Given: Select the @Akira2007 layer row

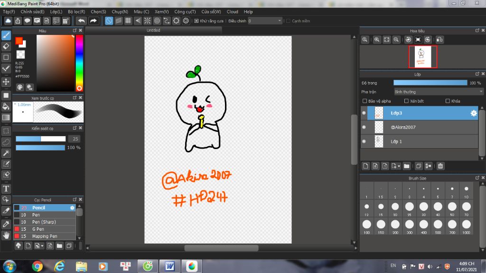Looking at the screenshot, I should pos(420,127).
